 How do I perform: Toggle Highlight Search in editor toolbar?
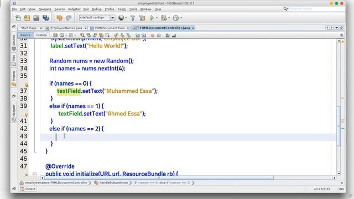tap(101, 35)
